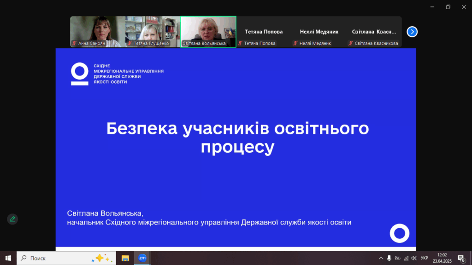Open the clock and date flyout
Viewport: 472px width, 265px height.
442,258
